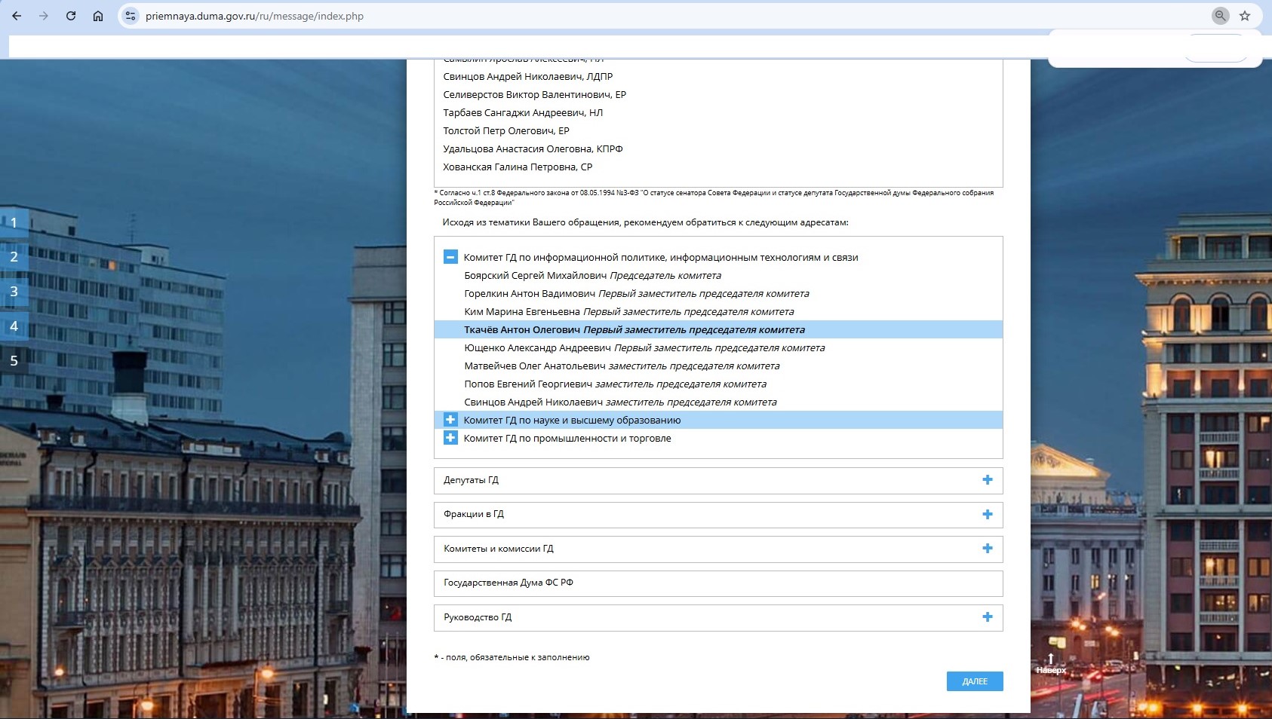
Task: Collapse the информационной политике committee
Action: coord(450,257)
